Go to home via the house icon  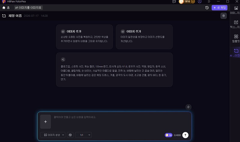tap(4, 8)
